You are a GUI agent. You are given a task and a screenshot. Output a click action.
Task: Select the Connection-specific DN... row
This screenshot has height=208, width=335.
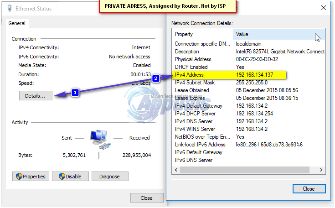(x=248, y=44)
